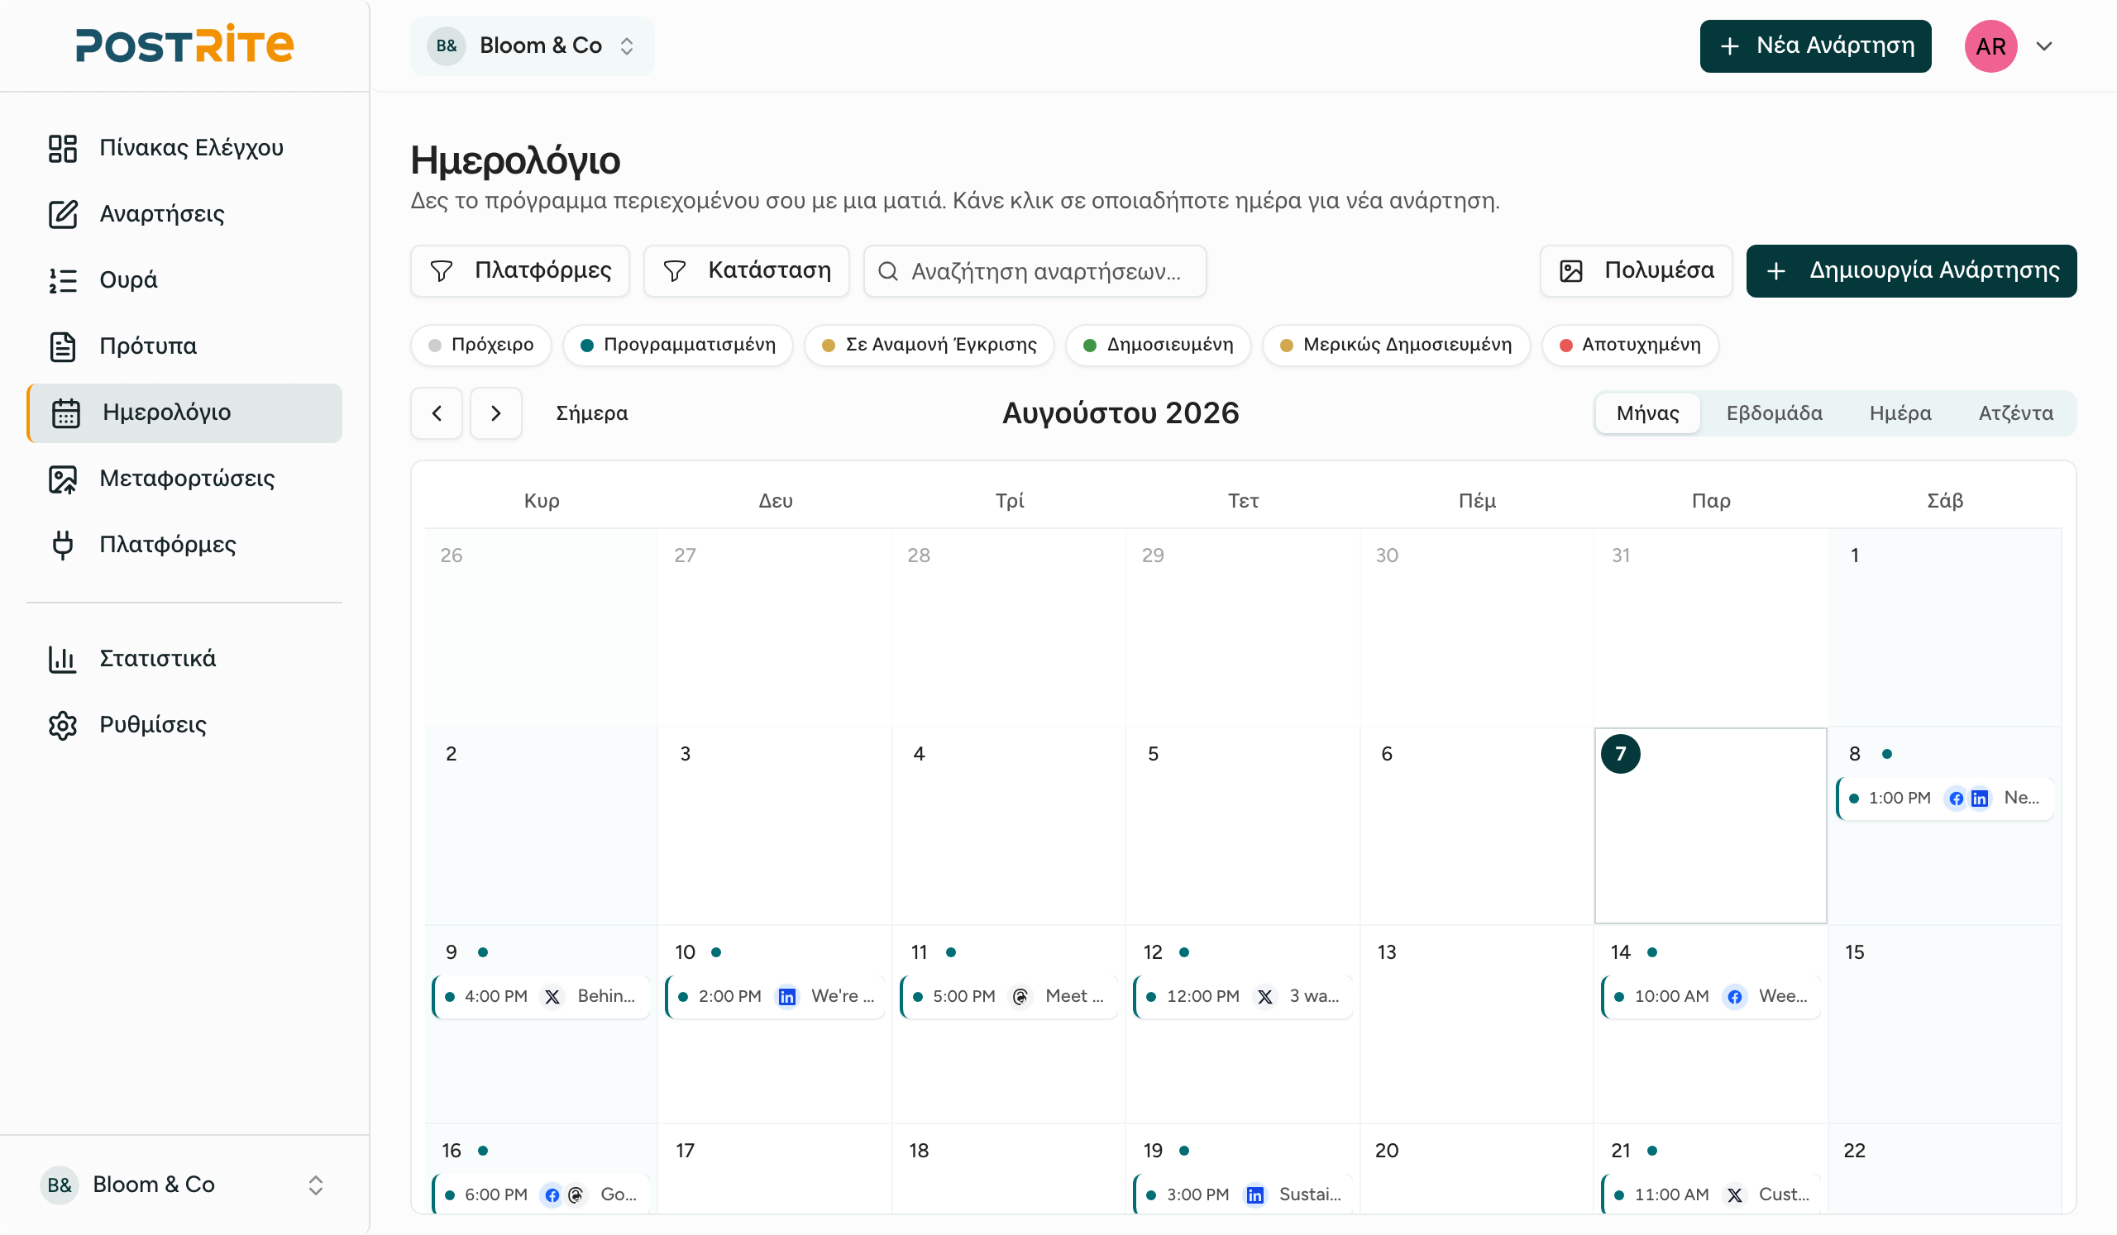
Task: Expand the user menu chevron beside AR
Action: tap(2045, 46)
